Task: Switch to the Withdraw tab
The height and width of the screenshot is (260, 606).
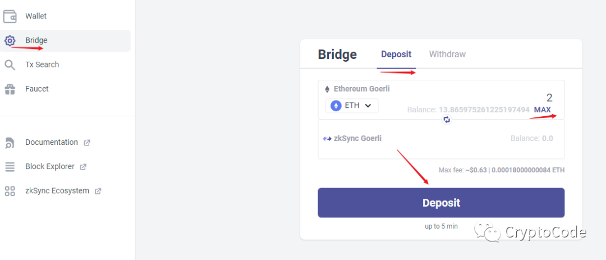Action: [447, 54]
